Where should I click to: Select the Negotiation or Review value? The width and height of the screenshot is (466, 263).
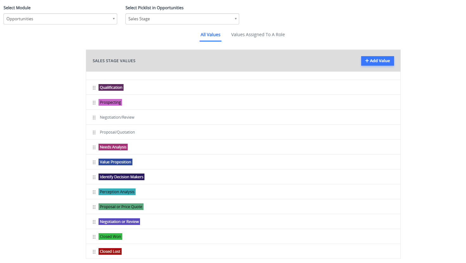[x=119, y=222]
